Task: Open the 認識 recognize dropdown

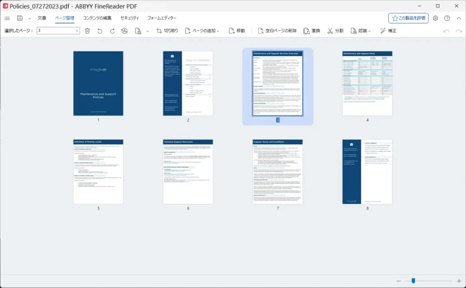Action: pos(360,30)
